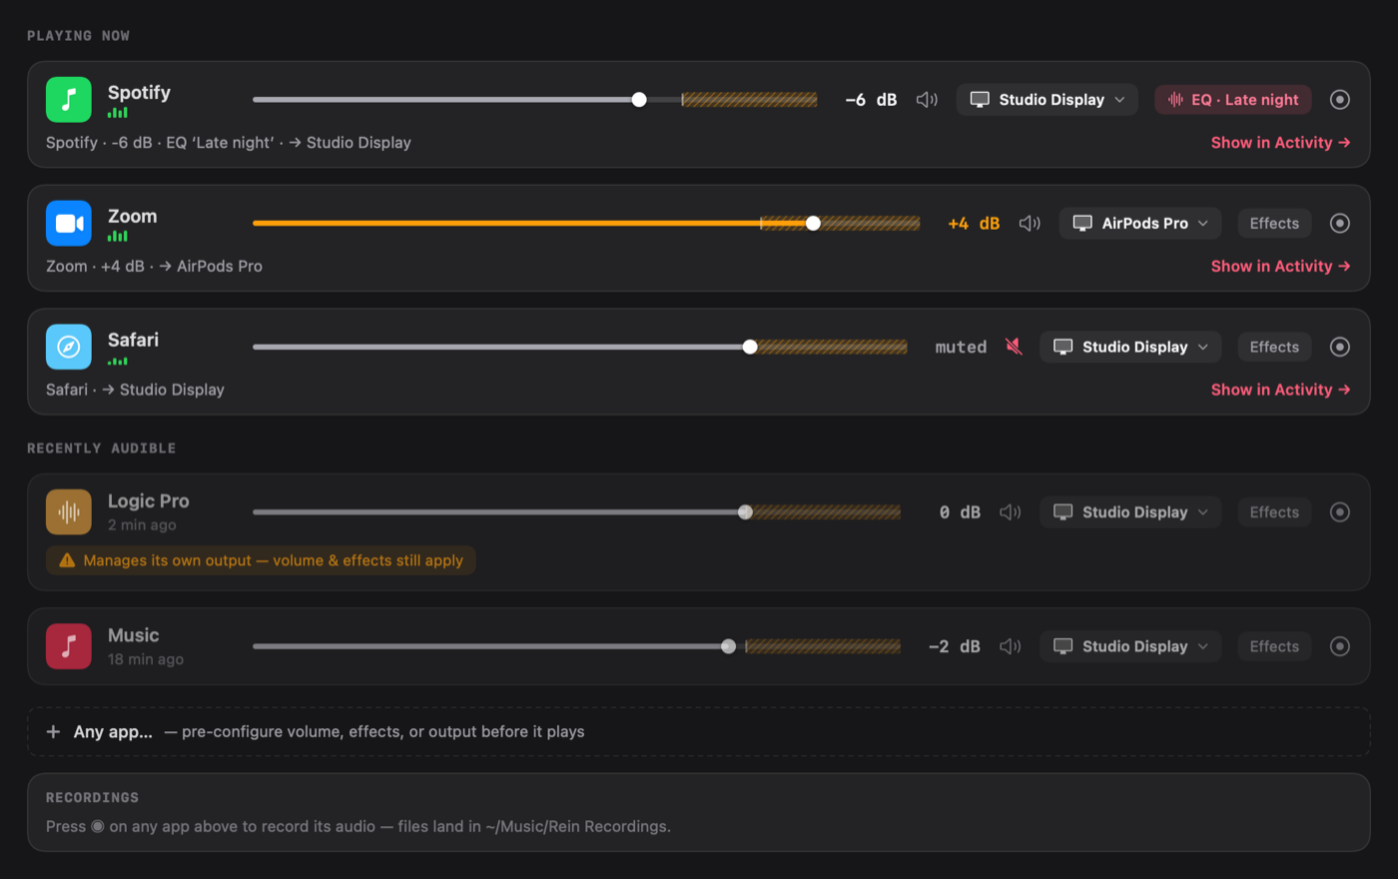
Task: Click the warning triangle in Logic Pro notice
Action: click(x=67, y=560)
